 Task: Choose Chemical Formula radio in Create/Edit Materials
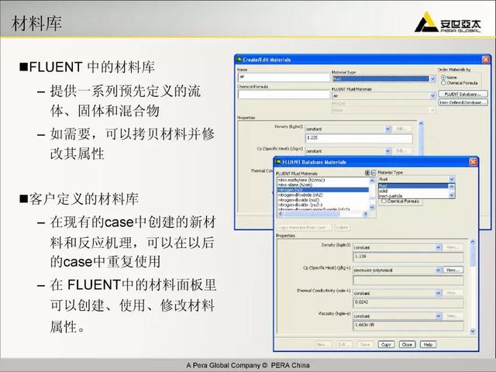(443, 83)
